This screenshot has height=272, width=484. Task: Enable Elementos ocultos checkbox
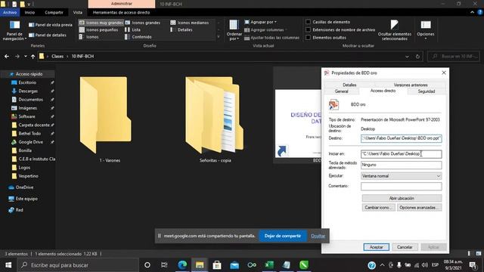[x=308, y=37]
